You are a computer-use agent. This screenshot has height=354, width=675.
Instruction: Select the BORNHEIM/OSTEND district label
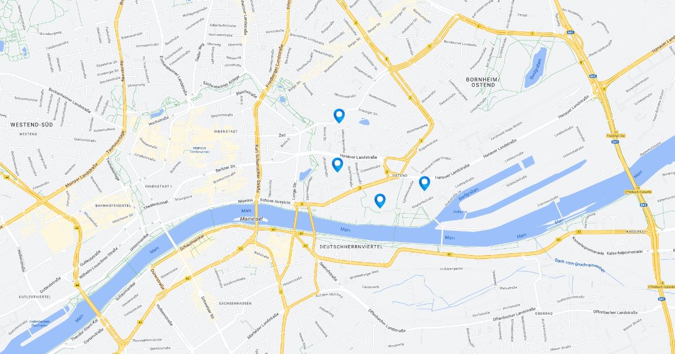click(x=483, y=82)
